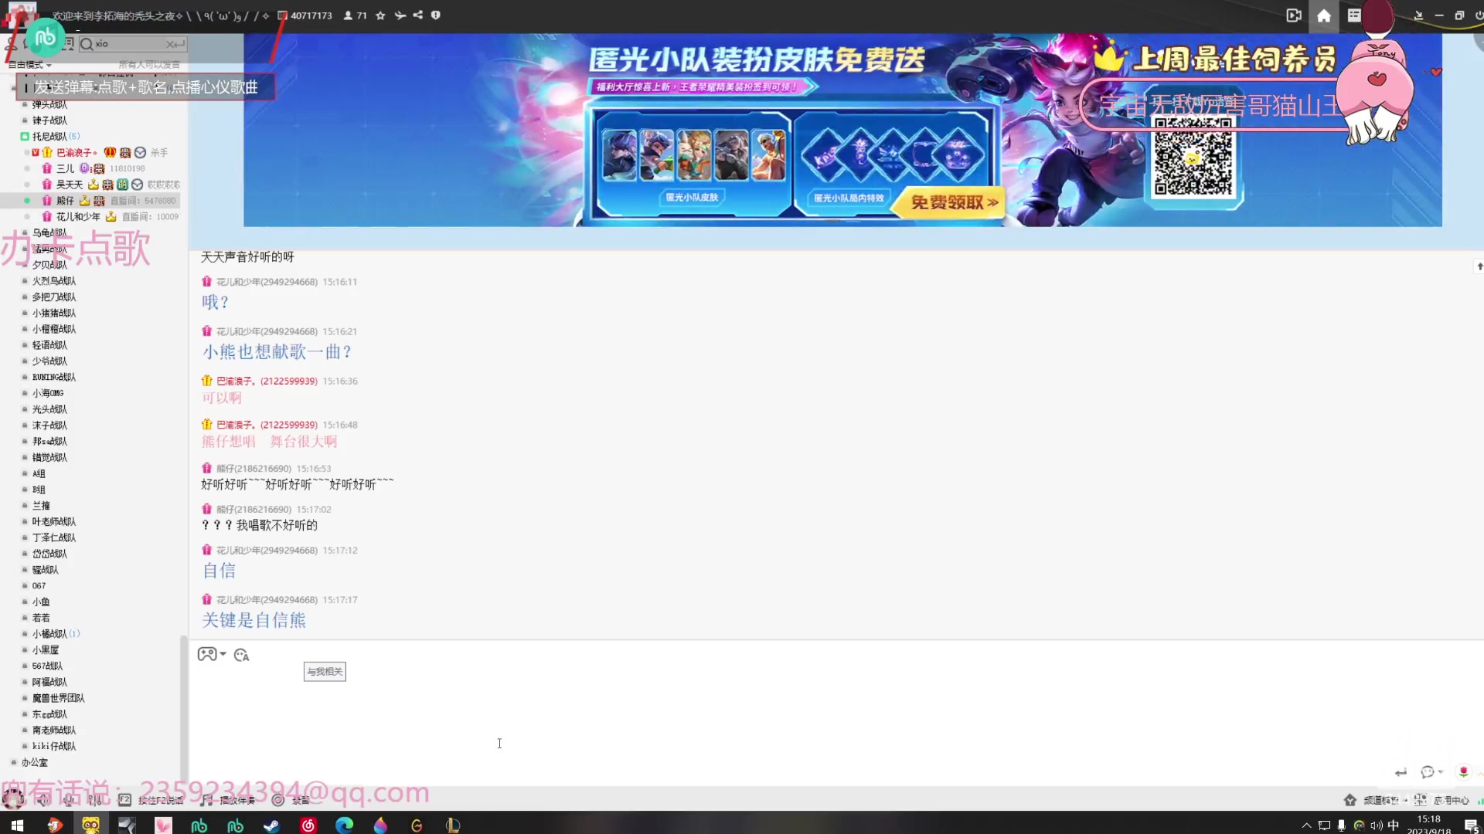
Task: Enter the 丁泽仁战队 channel
Action: tap(54, 538)
